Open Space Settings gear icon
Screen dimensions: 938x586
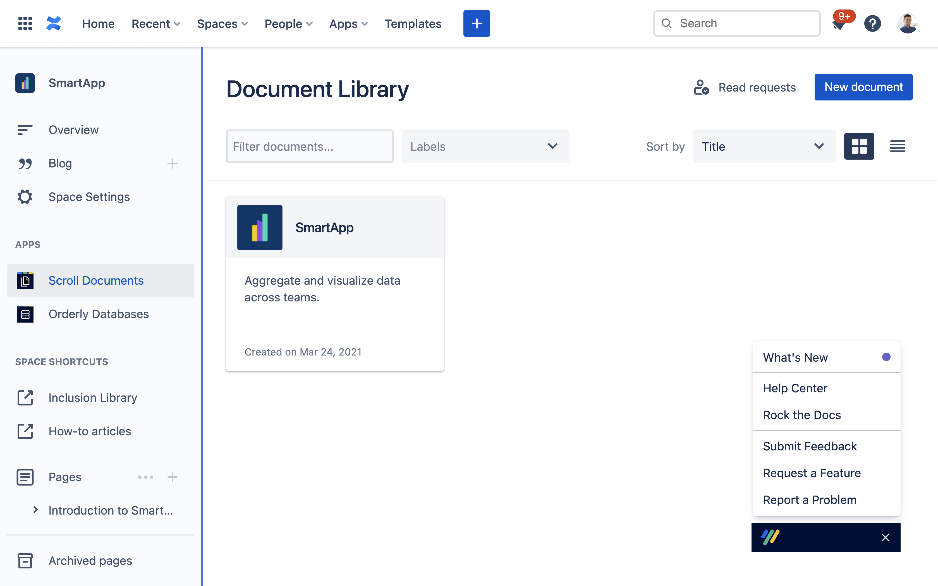pyautogui.click(x=89, y=196)
